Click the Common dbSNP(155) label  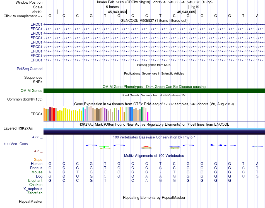25,99
